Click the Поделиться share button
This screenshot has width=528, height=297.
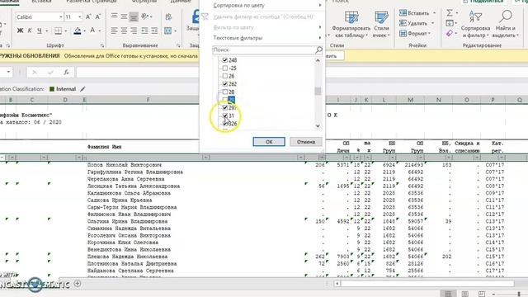483,2
